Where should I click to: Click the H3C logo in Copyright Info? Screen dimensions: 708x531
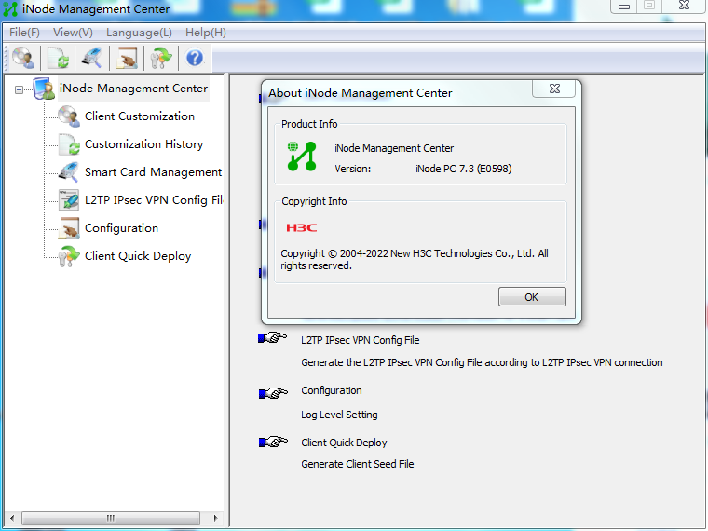click(x=301, y=227)
